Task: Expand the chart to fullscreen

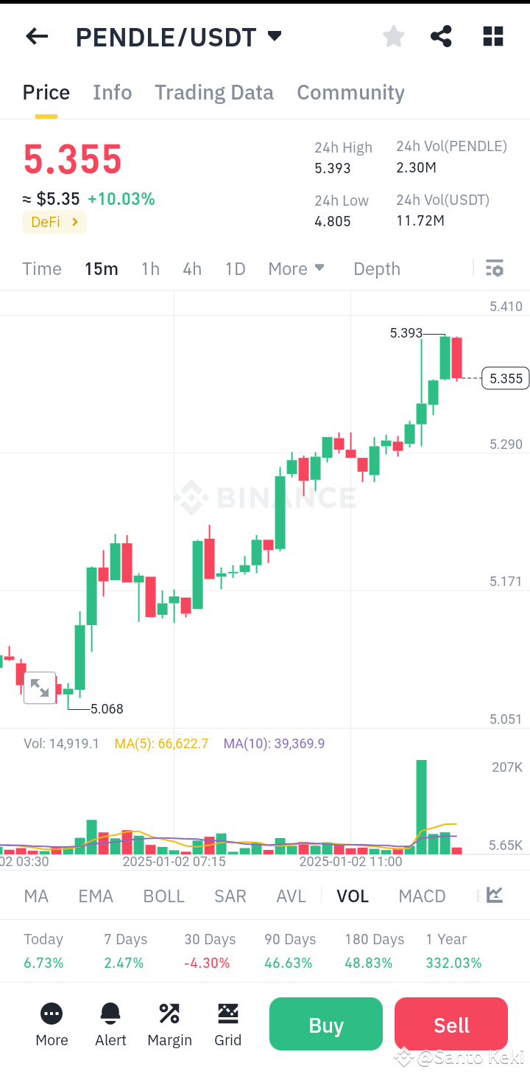Action: (x=40, y=687)
